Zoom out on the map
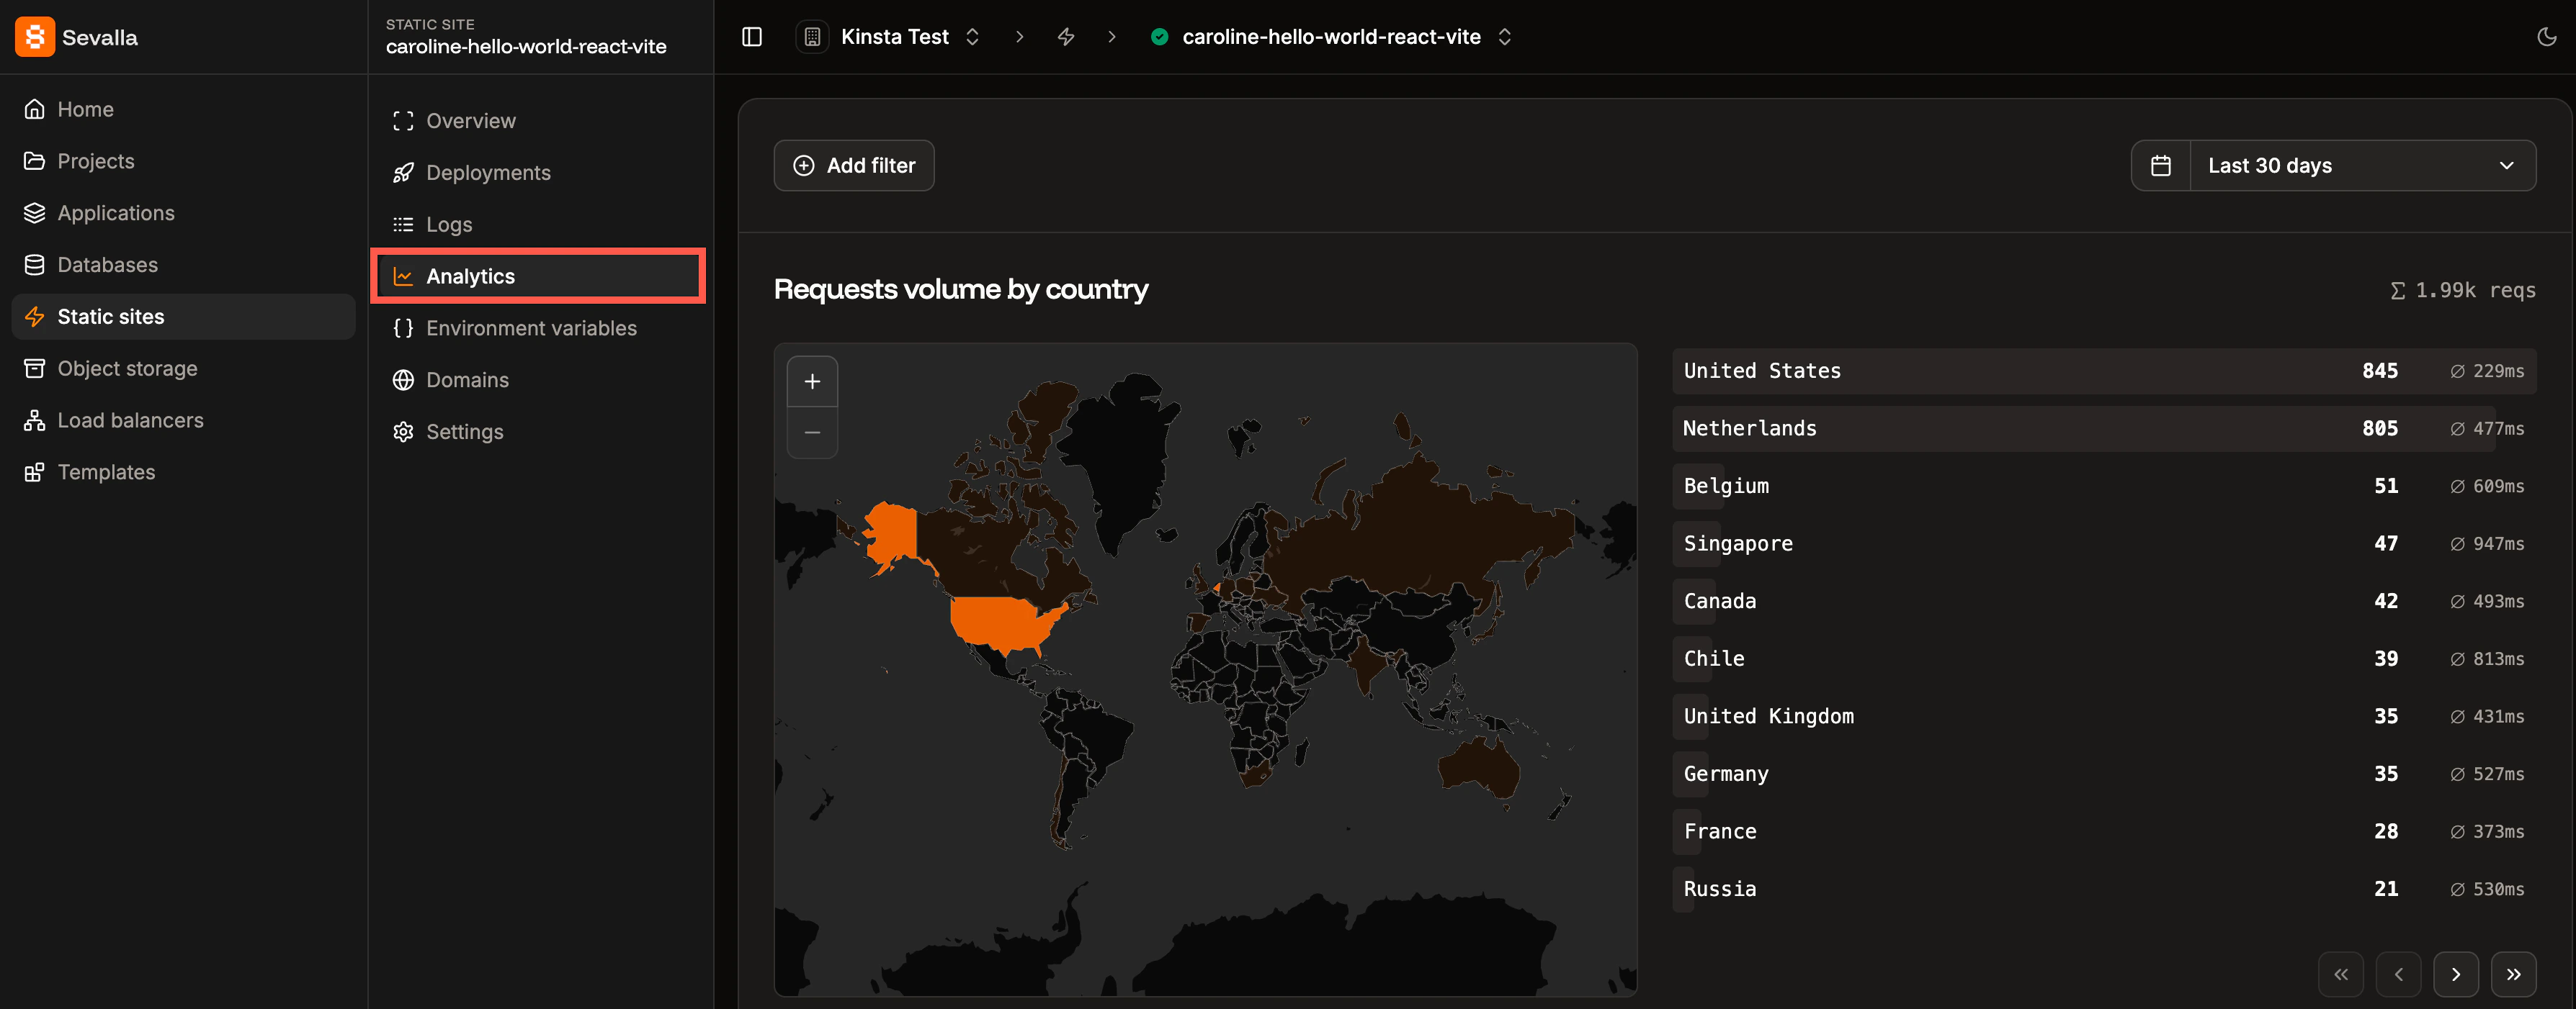 [x=812, y=433]
